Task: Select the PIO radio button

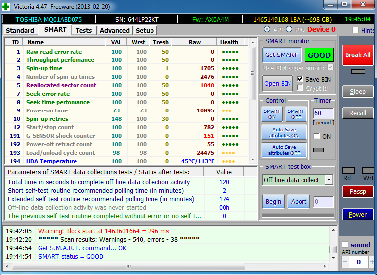Action: (x=289, y=29)
